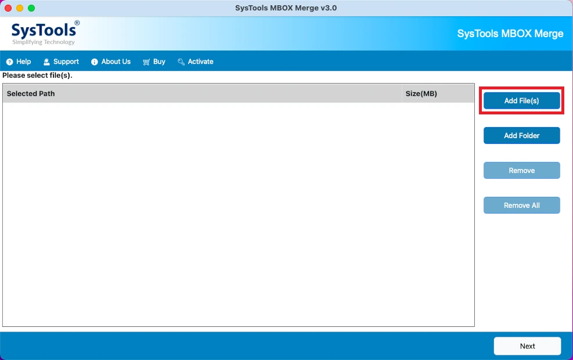Open the Help menu label
Screen dimensions: 573x360
pos(23,62)
